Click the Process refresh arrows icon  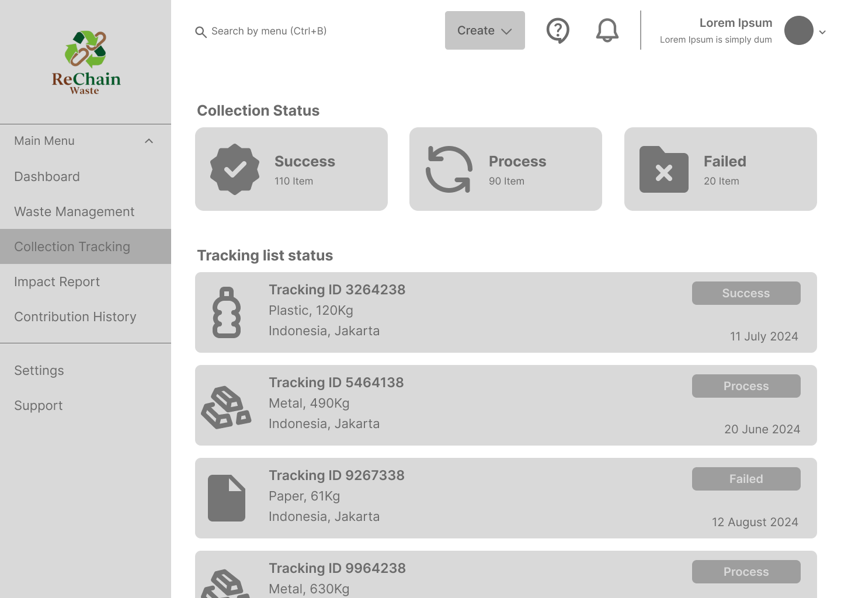(x=449, y=169)
